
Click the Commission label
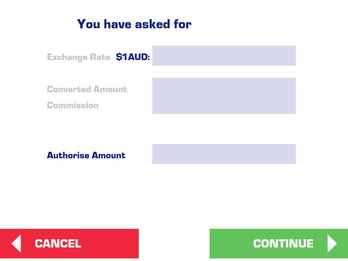tap(73, 105)
